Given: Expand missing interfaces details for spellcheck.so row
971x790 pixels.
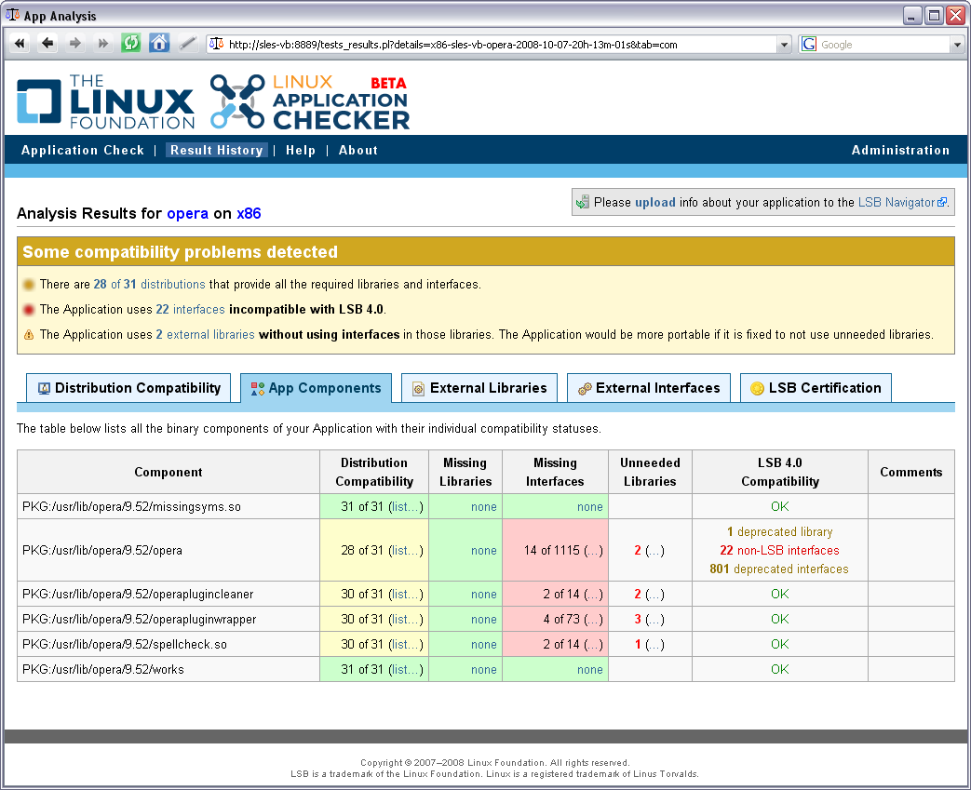Looking at the screenshot, I should 593,645.
